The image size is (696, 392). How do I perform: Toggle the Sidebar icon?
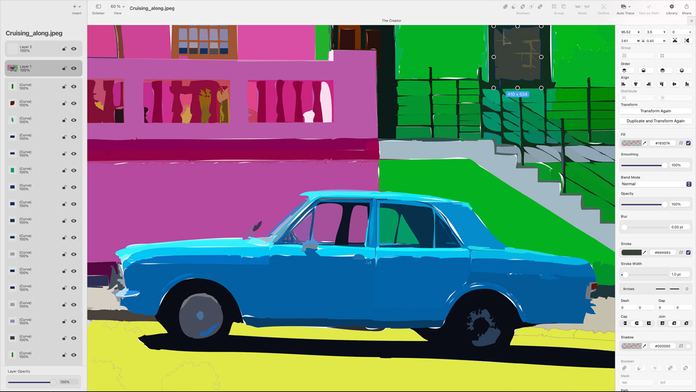99,8
